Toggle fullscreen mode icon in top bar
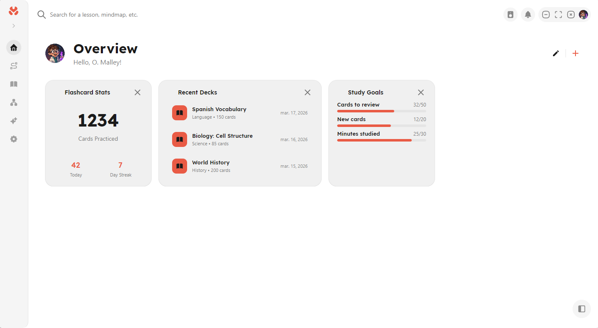This screenshot has height=328, width=598. pos(558,15)
